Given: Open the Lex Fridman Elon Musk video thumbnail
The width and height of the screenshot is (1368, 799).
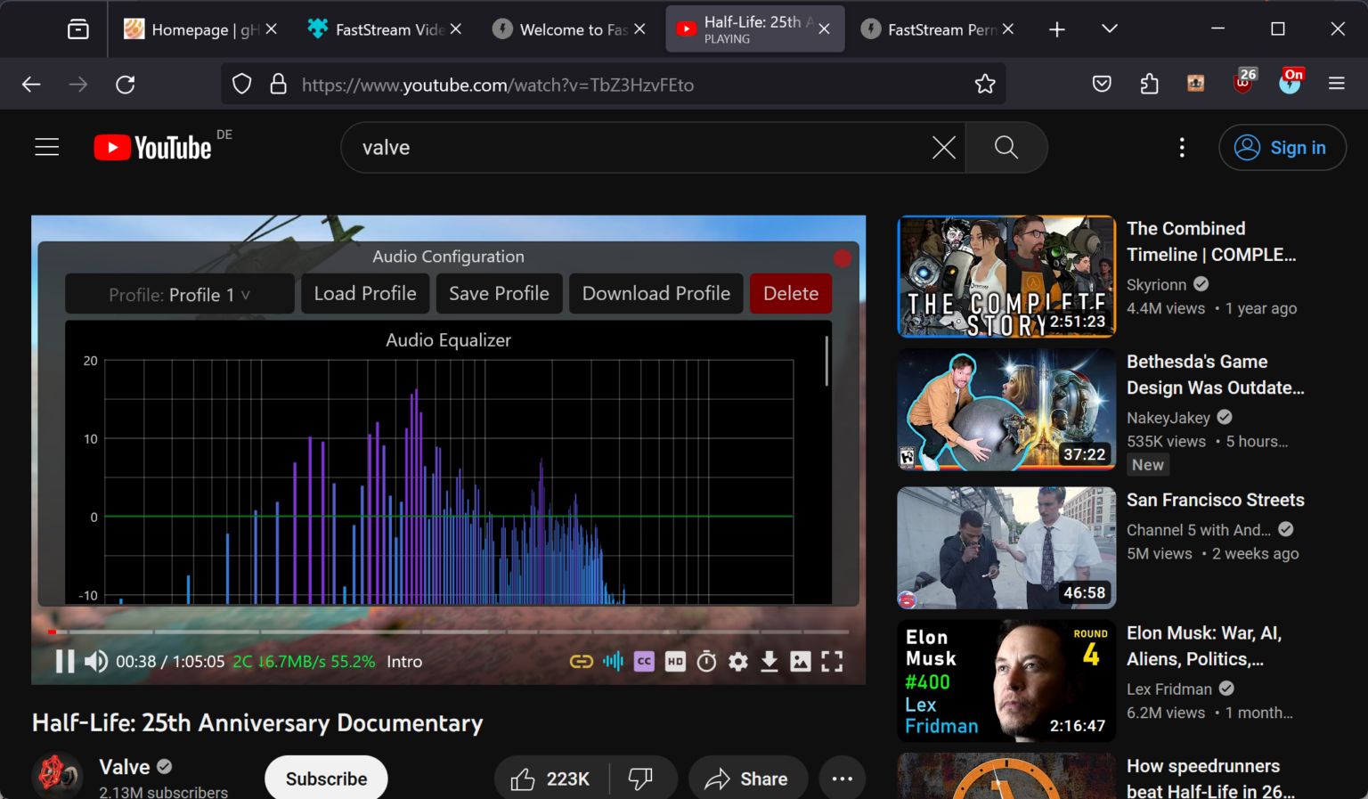Looking at the screenshot, I should click(1006, 680).
